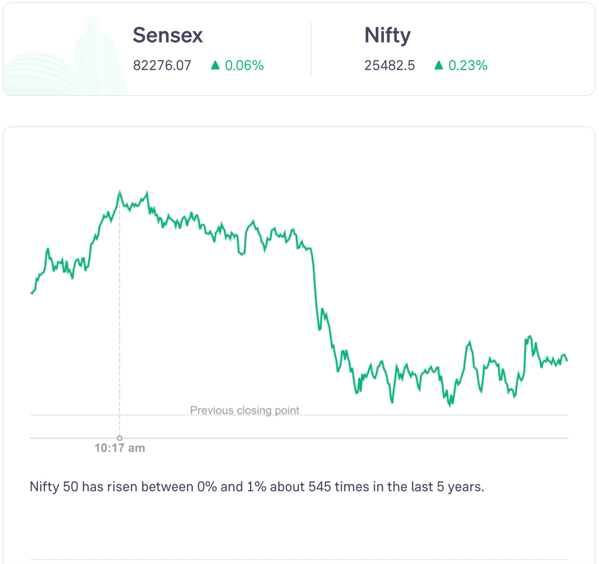Click the Nifty 50 rise statistic sentence
Viewport: 599px width, 564px height.
[x=257, y=486]
